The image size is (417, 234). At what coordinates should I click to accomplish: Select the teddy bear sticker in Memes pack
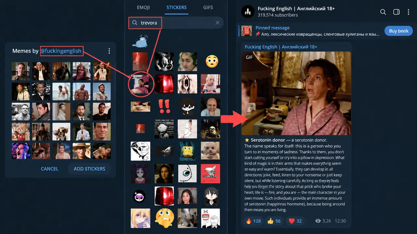21,132
